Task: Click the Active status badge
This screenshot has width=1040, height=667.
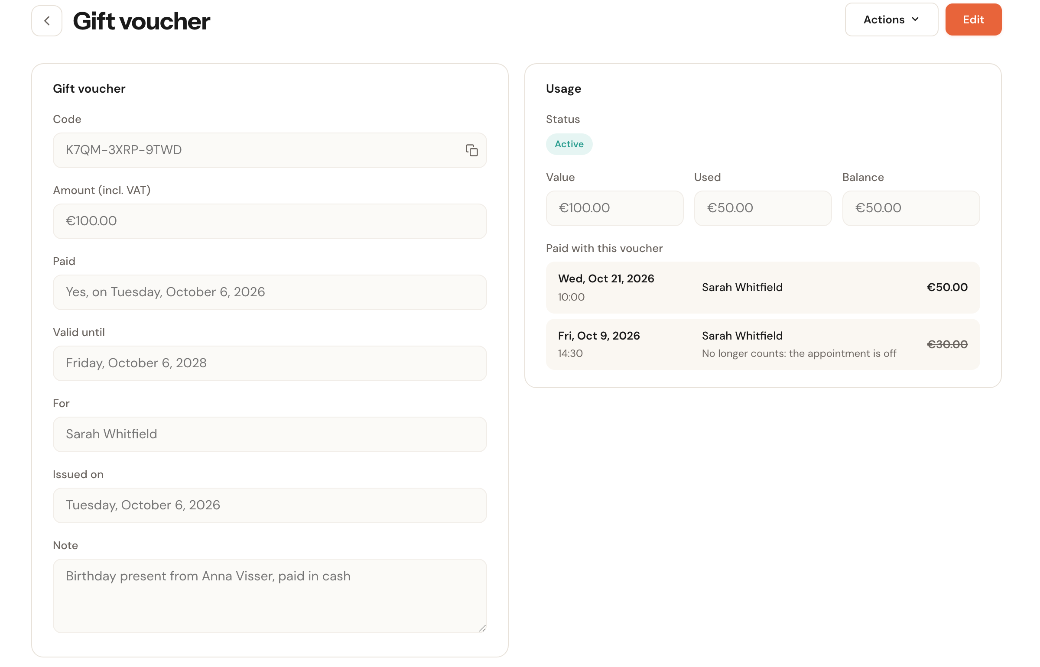Action: (569, 144)
